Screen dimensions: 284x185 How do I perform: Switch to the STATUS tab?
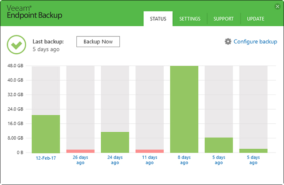[158, 19]
